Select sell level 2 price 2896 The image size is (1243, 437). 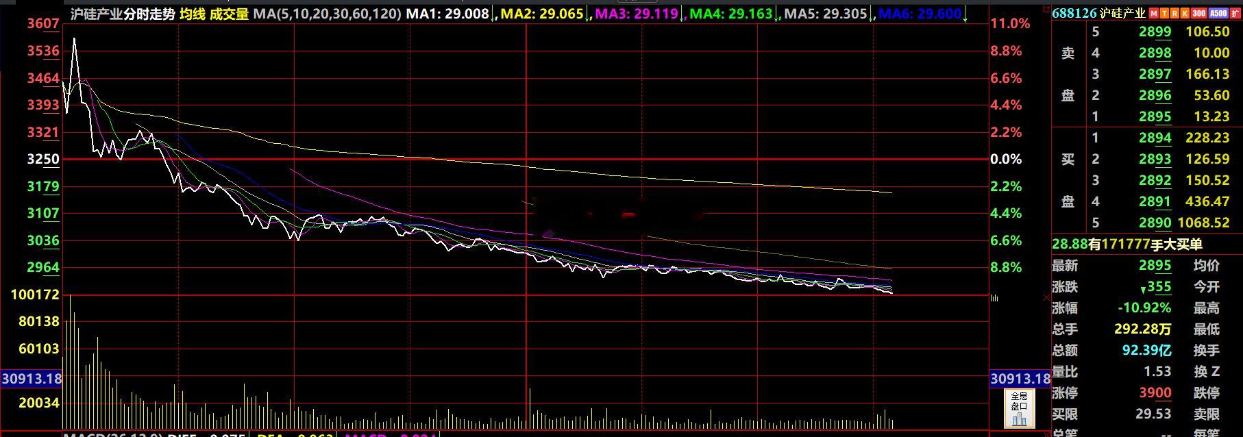(x=1155, y=95)
